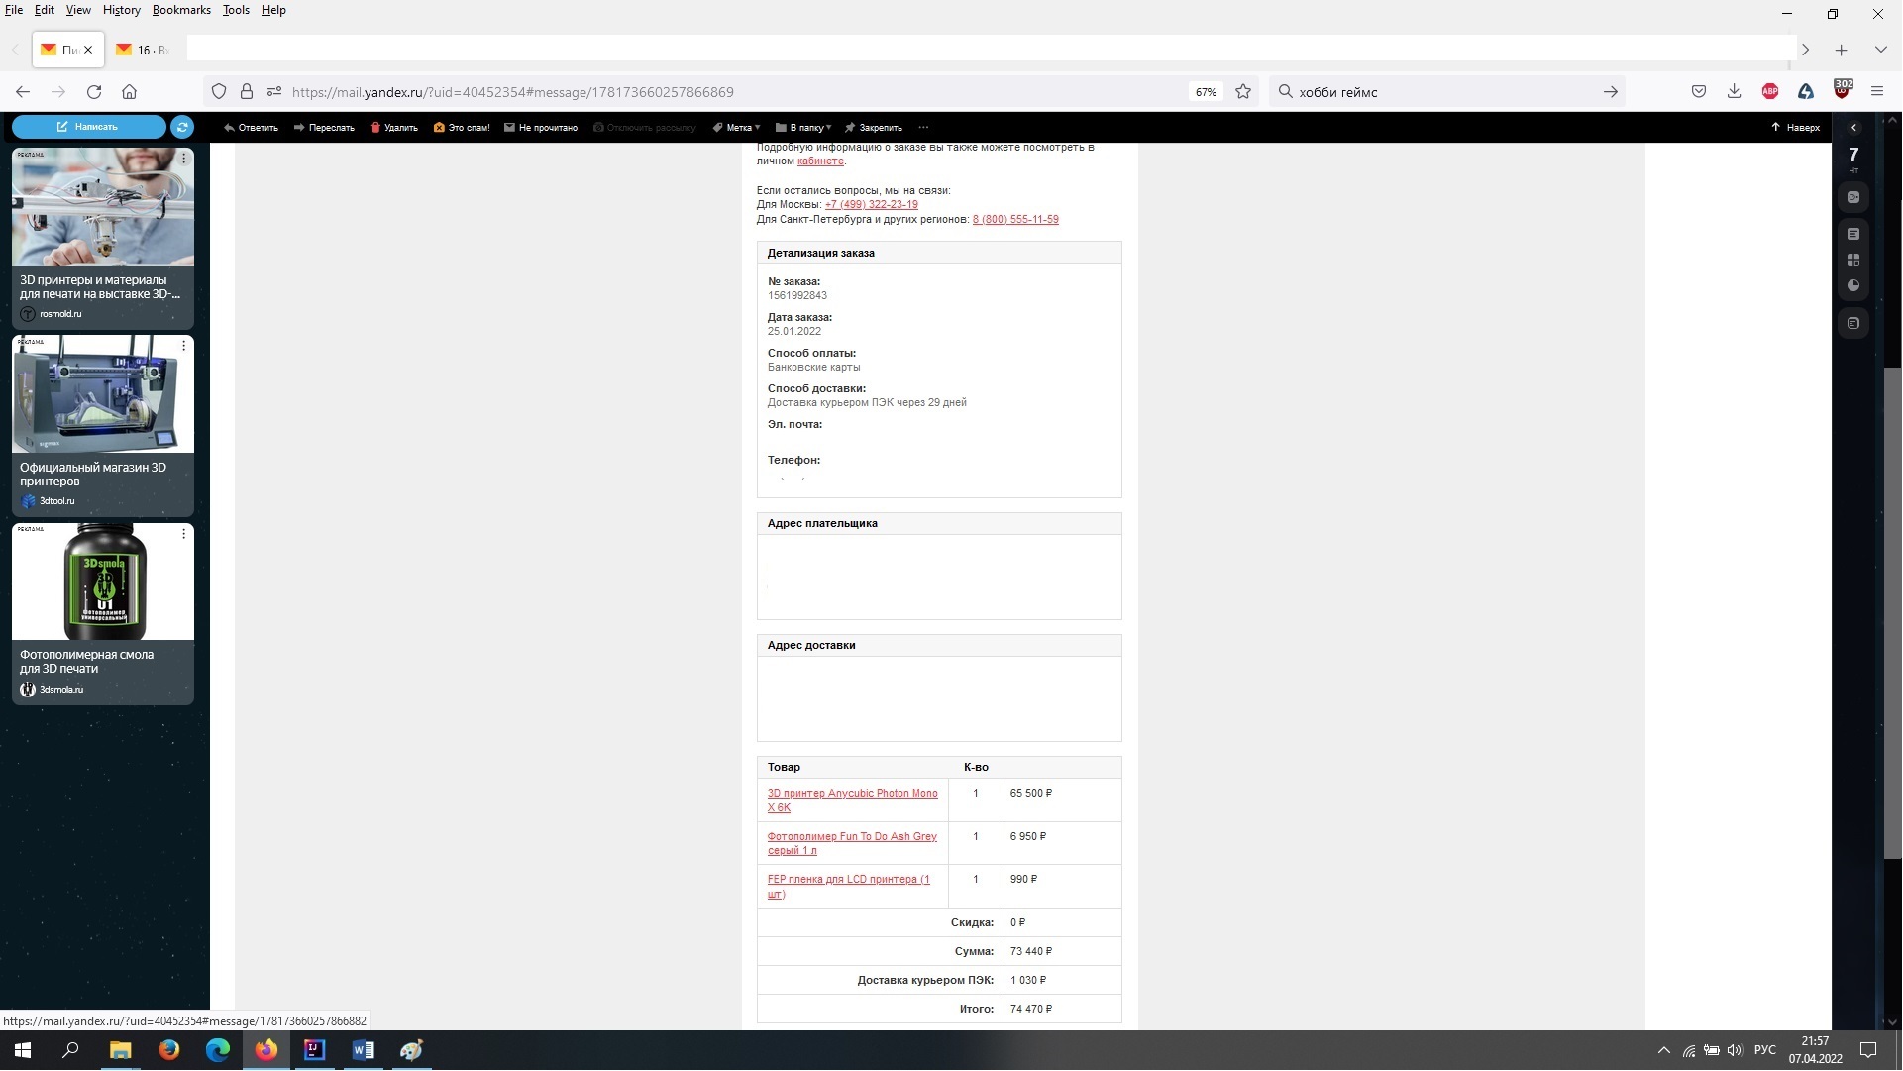Forward the message with Переслать
Screen dimensions: 1903x1071
pos(324,127)
